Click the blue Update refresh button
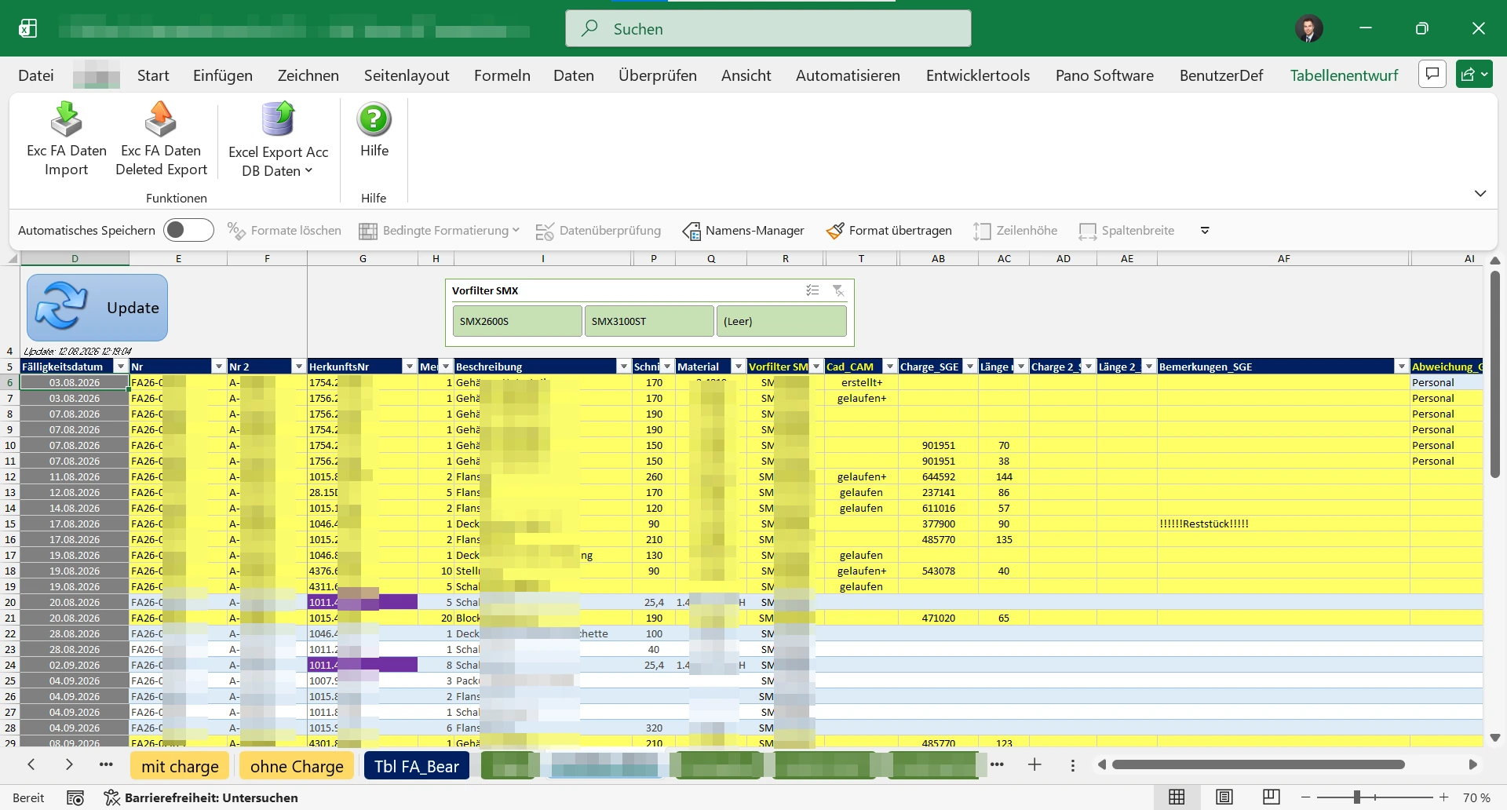Viewport: 1507px width, 810px height. [x=97, y=308]
